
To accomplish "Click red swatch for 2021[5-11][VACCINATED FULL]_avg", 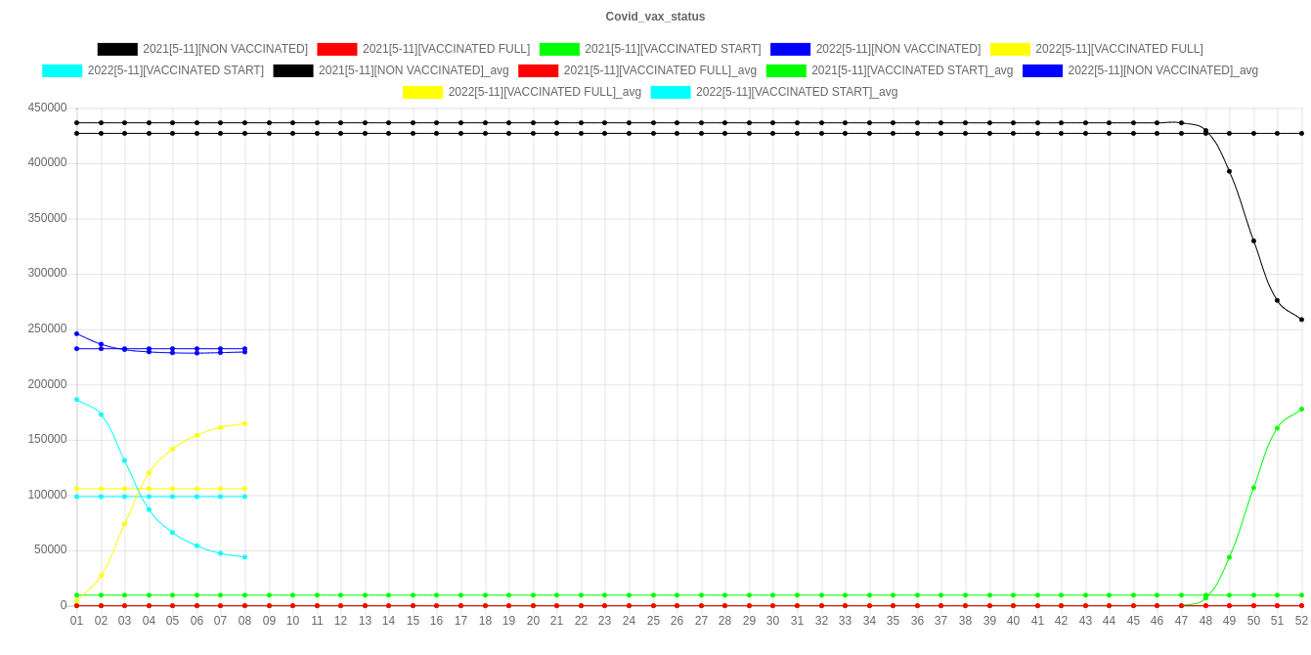I will 538,70.
